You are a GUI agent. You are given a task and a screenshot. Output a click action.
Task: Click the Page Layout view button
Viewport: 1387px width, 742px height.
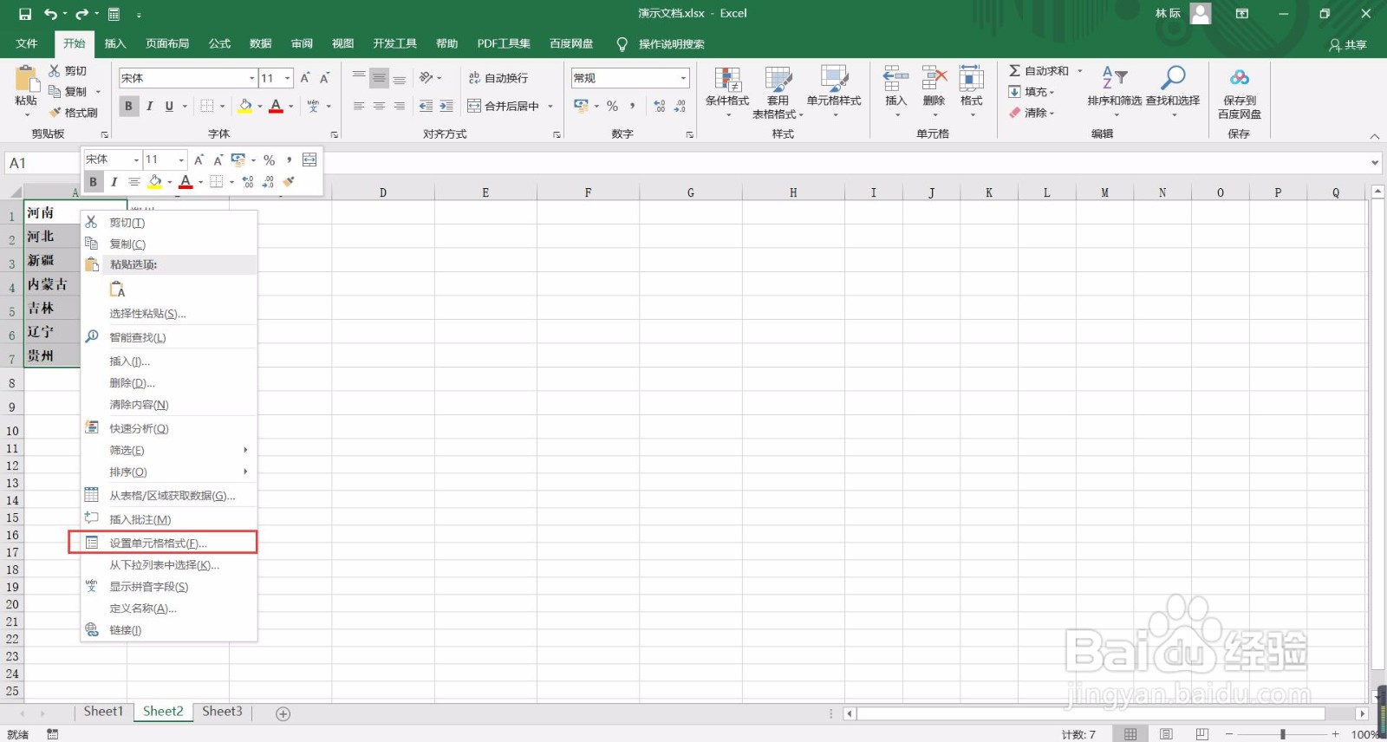(x=1166, y=734)
